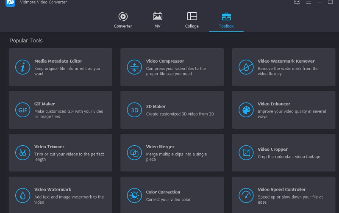
Task: Open the 3D Maker icon
Action: 134,110
